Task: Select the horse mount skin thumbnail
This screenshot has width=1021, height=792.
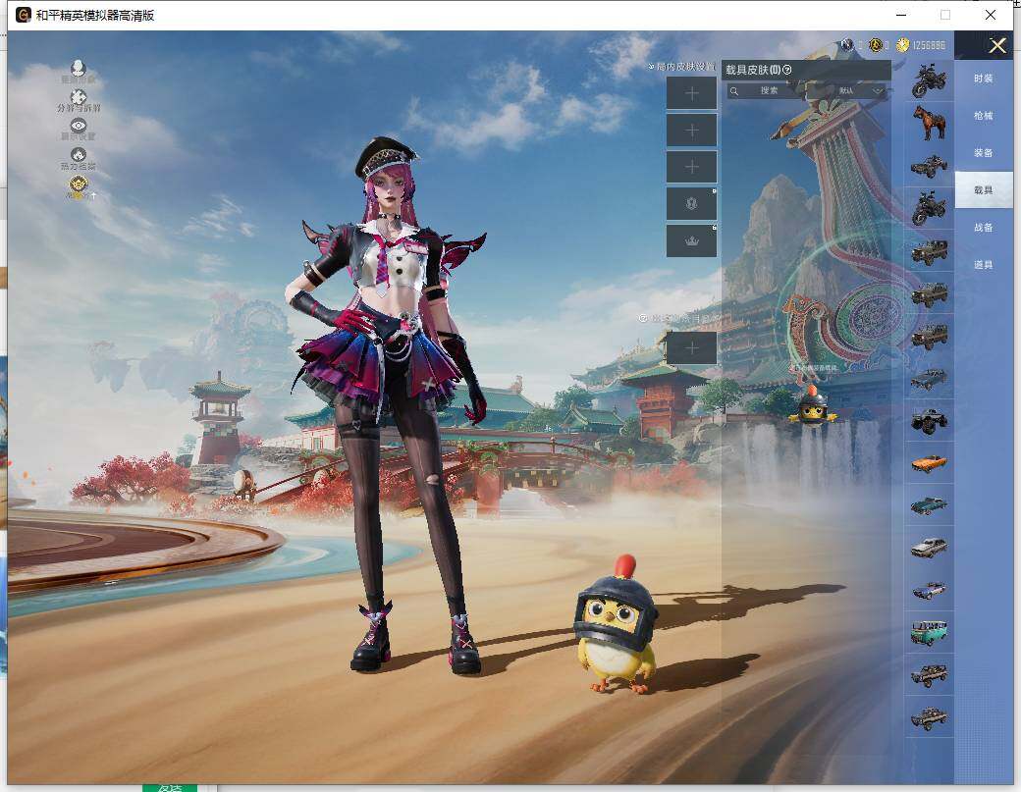Action: pyautogui.click(x=928, y=124)
